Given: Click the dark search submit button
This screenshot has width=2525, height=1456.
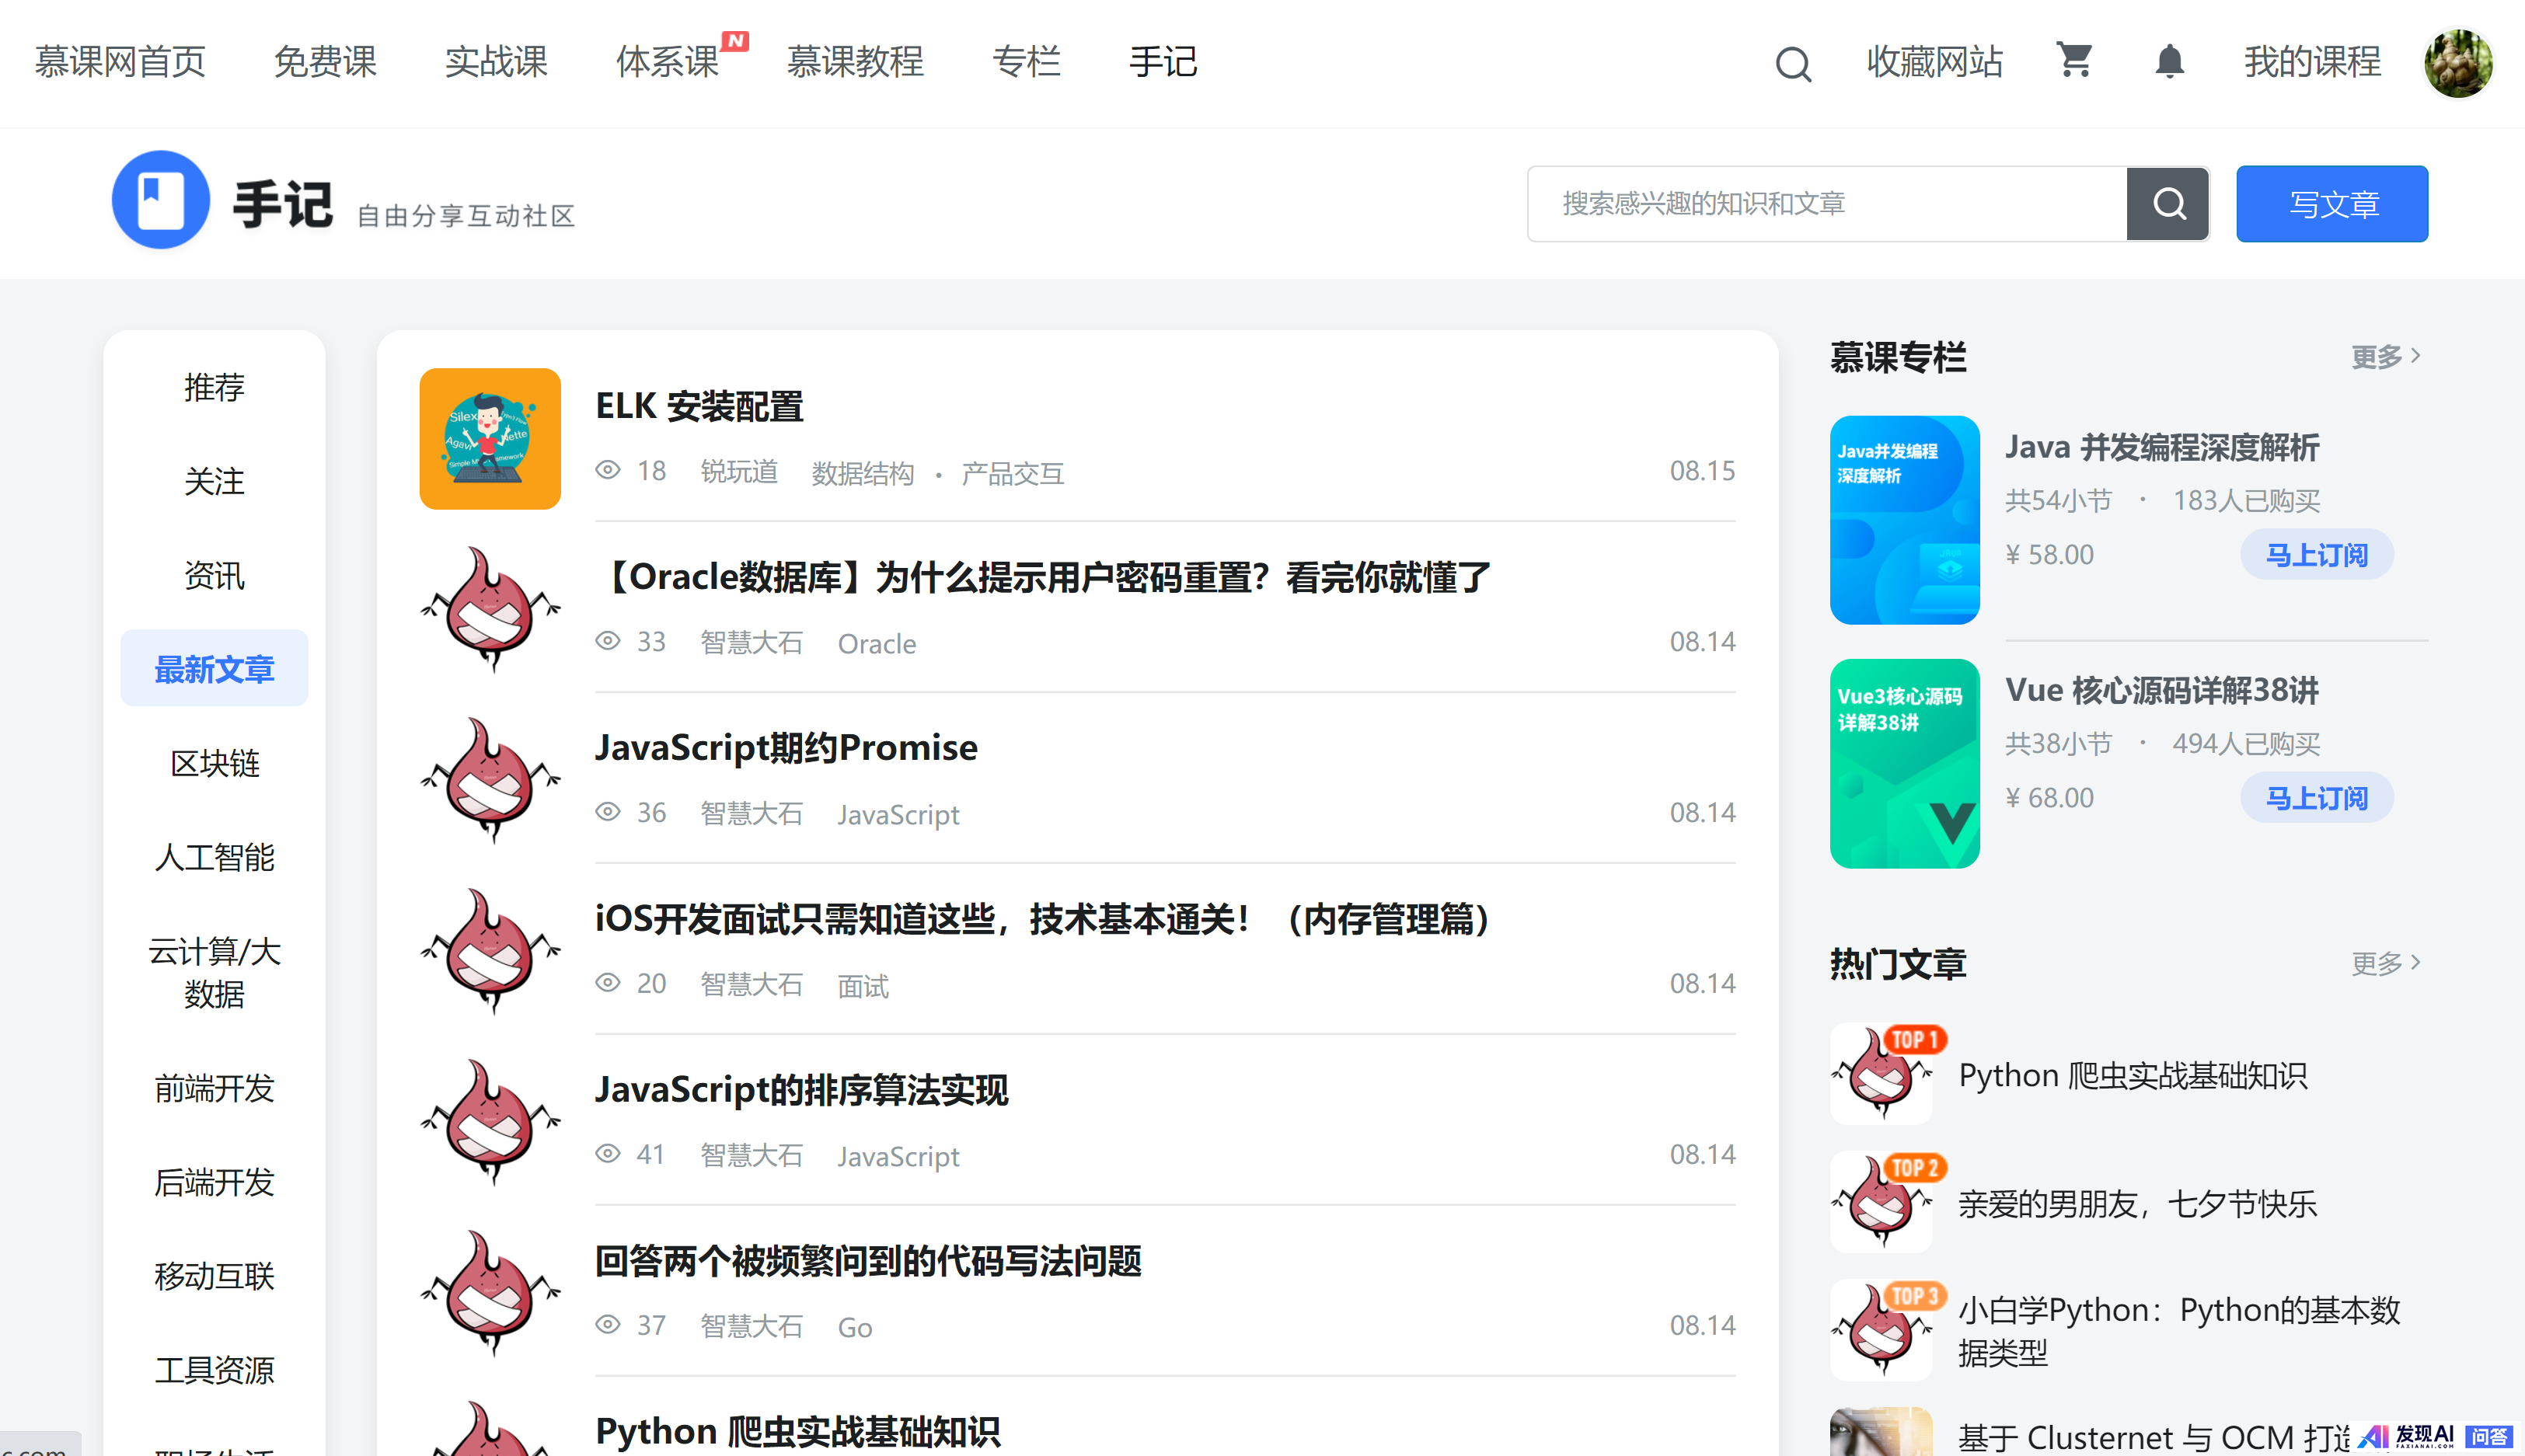Looking at the screenshot, I should [2167, 203].
